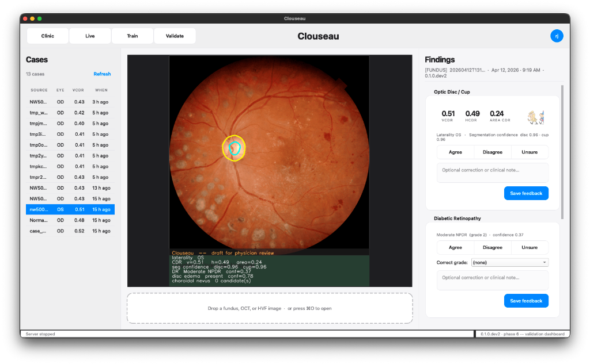Viewport: 590px width, 364px height.
Task: Disagree with the Moderate NPDR grading
Action: [492, 247]
